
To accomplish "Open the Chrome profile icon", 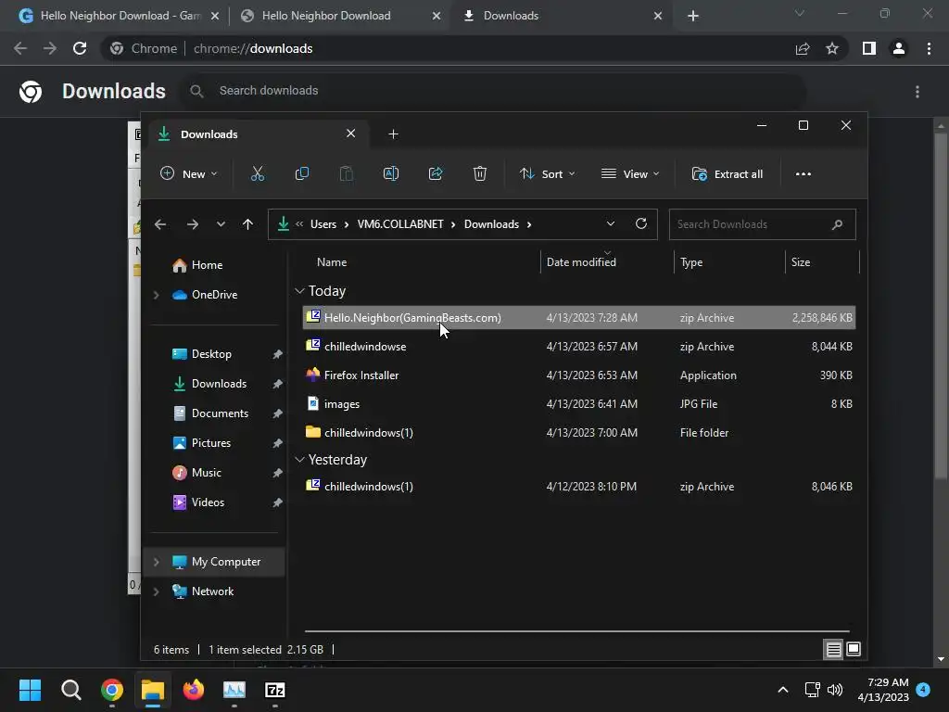I will (x=899, y=48).
